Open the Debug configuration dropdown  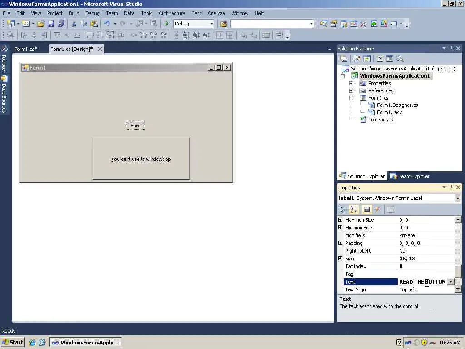coord(212,24)
